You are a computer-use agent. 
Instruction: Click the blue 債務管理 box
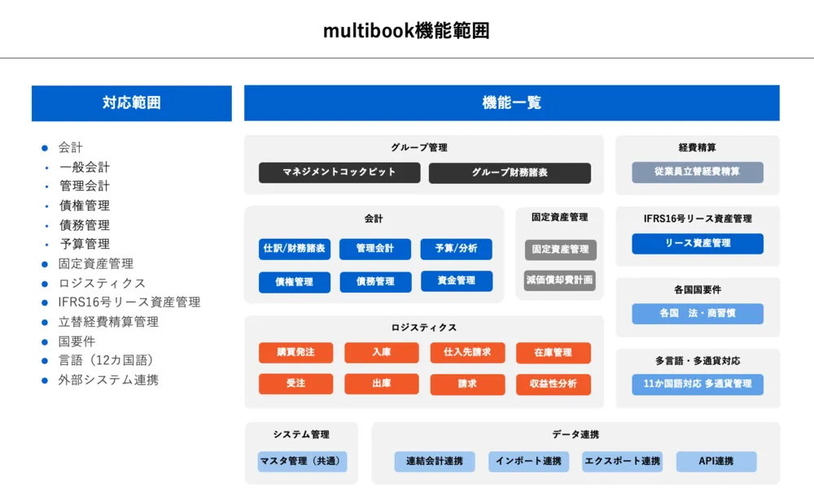375,281
